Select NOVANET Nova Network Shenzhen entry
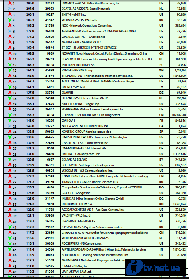 (105, 53)
